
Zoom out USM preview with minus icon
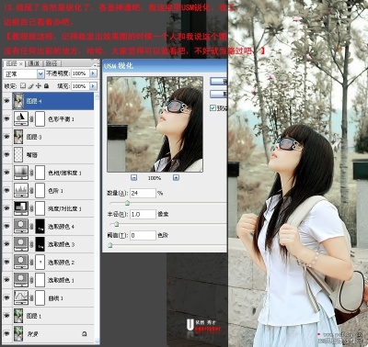coord(133,177)
